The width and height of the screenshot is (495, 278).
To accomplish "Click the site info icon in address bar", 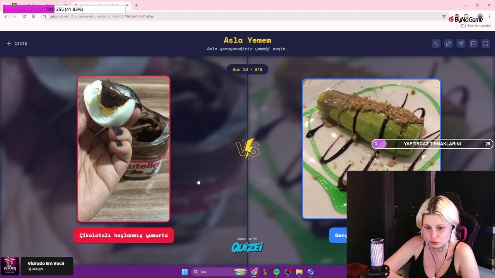I will (x=44, y=16).
